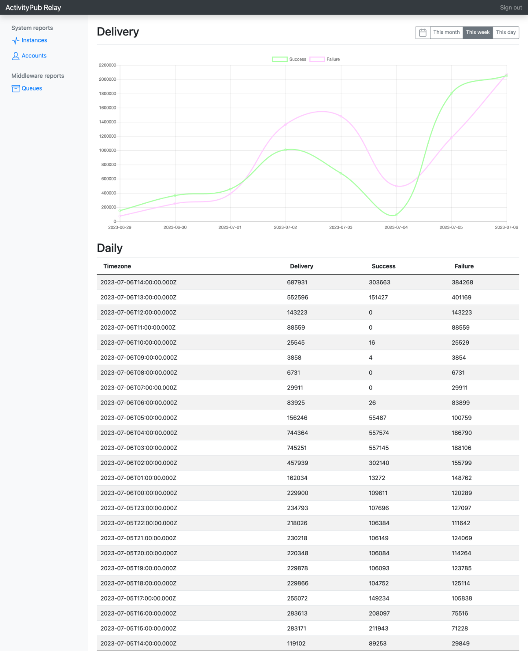528x651 pixels.
Task: Toggle the Failure legend swatch
Action: point(317,59)
